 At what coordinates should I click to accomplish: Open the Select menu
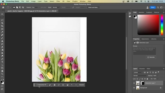pos(52,1)
